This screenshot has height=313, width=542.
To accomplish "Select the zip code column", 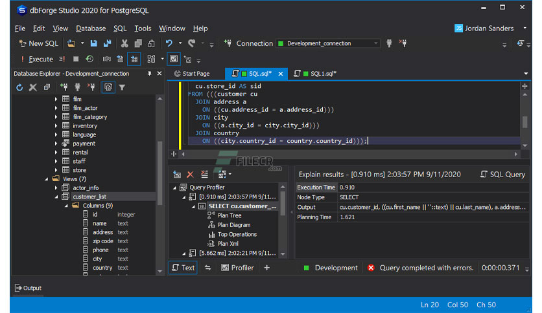I will coord(102,241).
